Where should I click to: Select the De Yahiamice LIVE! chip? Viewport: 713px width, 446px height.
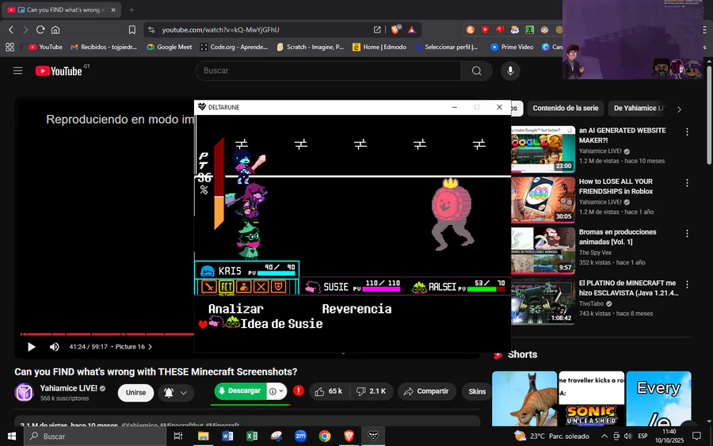(639, 109)
